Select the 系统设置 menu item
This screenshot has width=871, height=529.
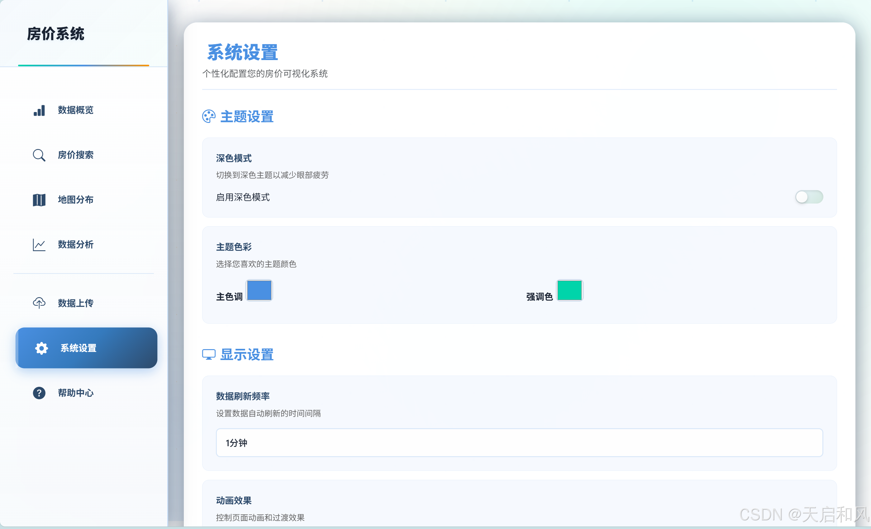pos(86,348)
